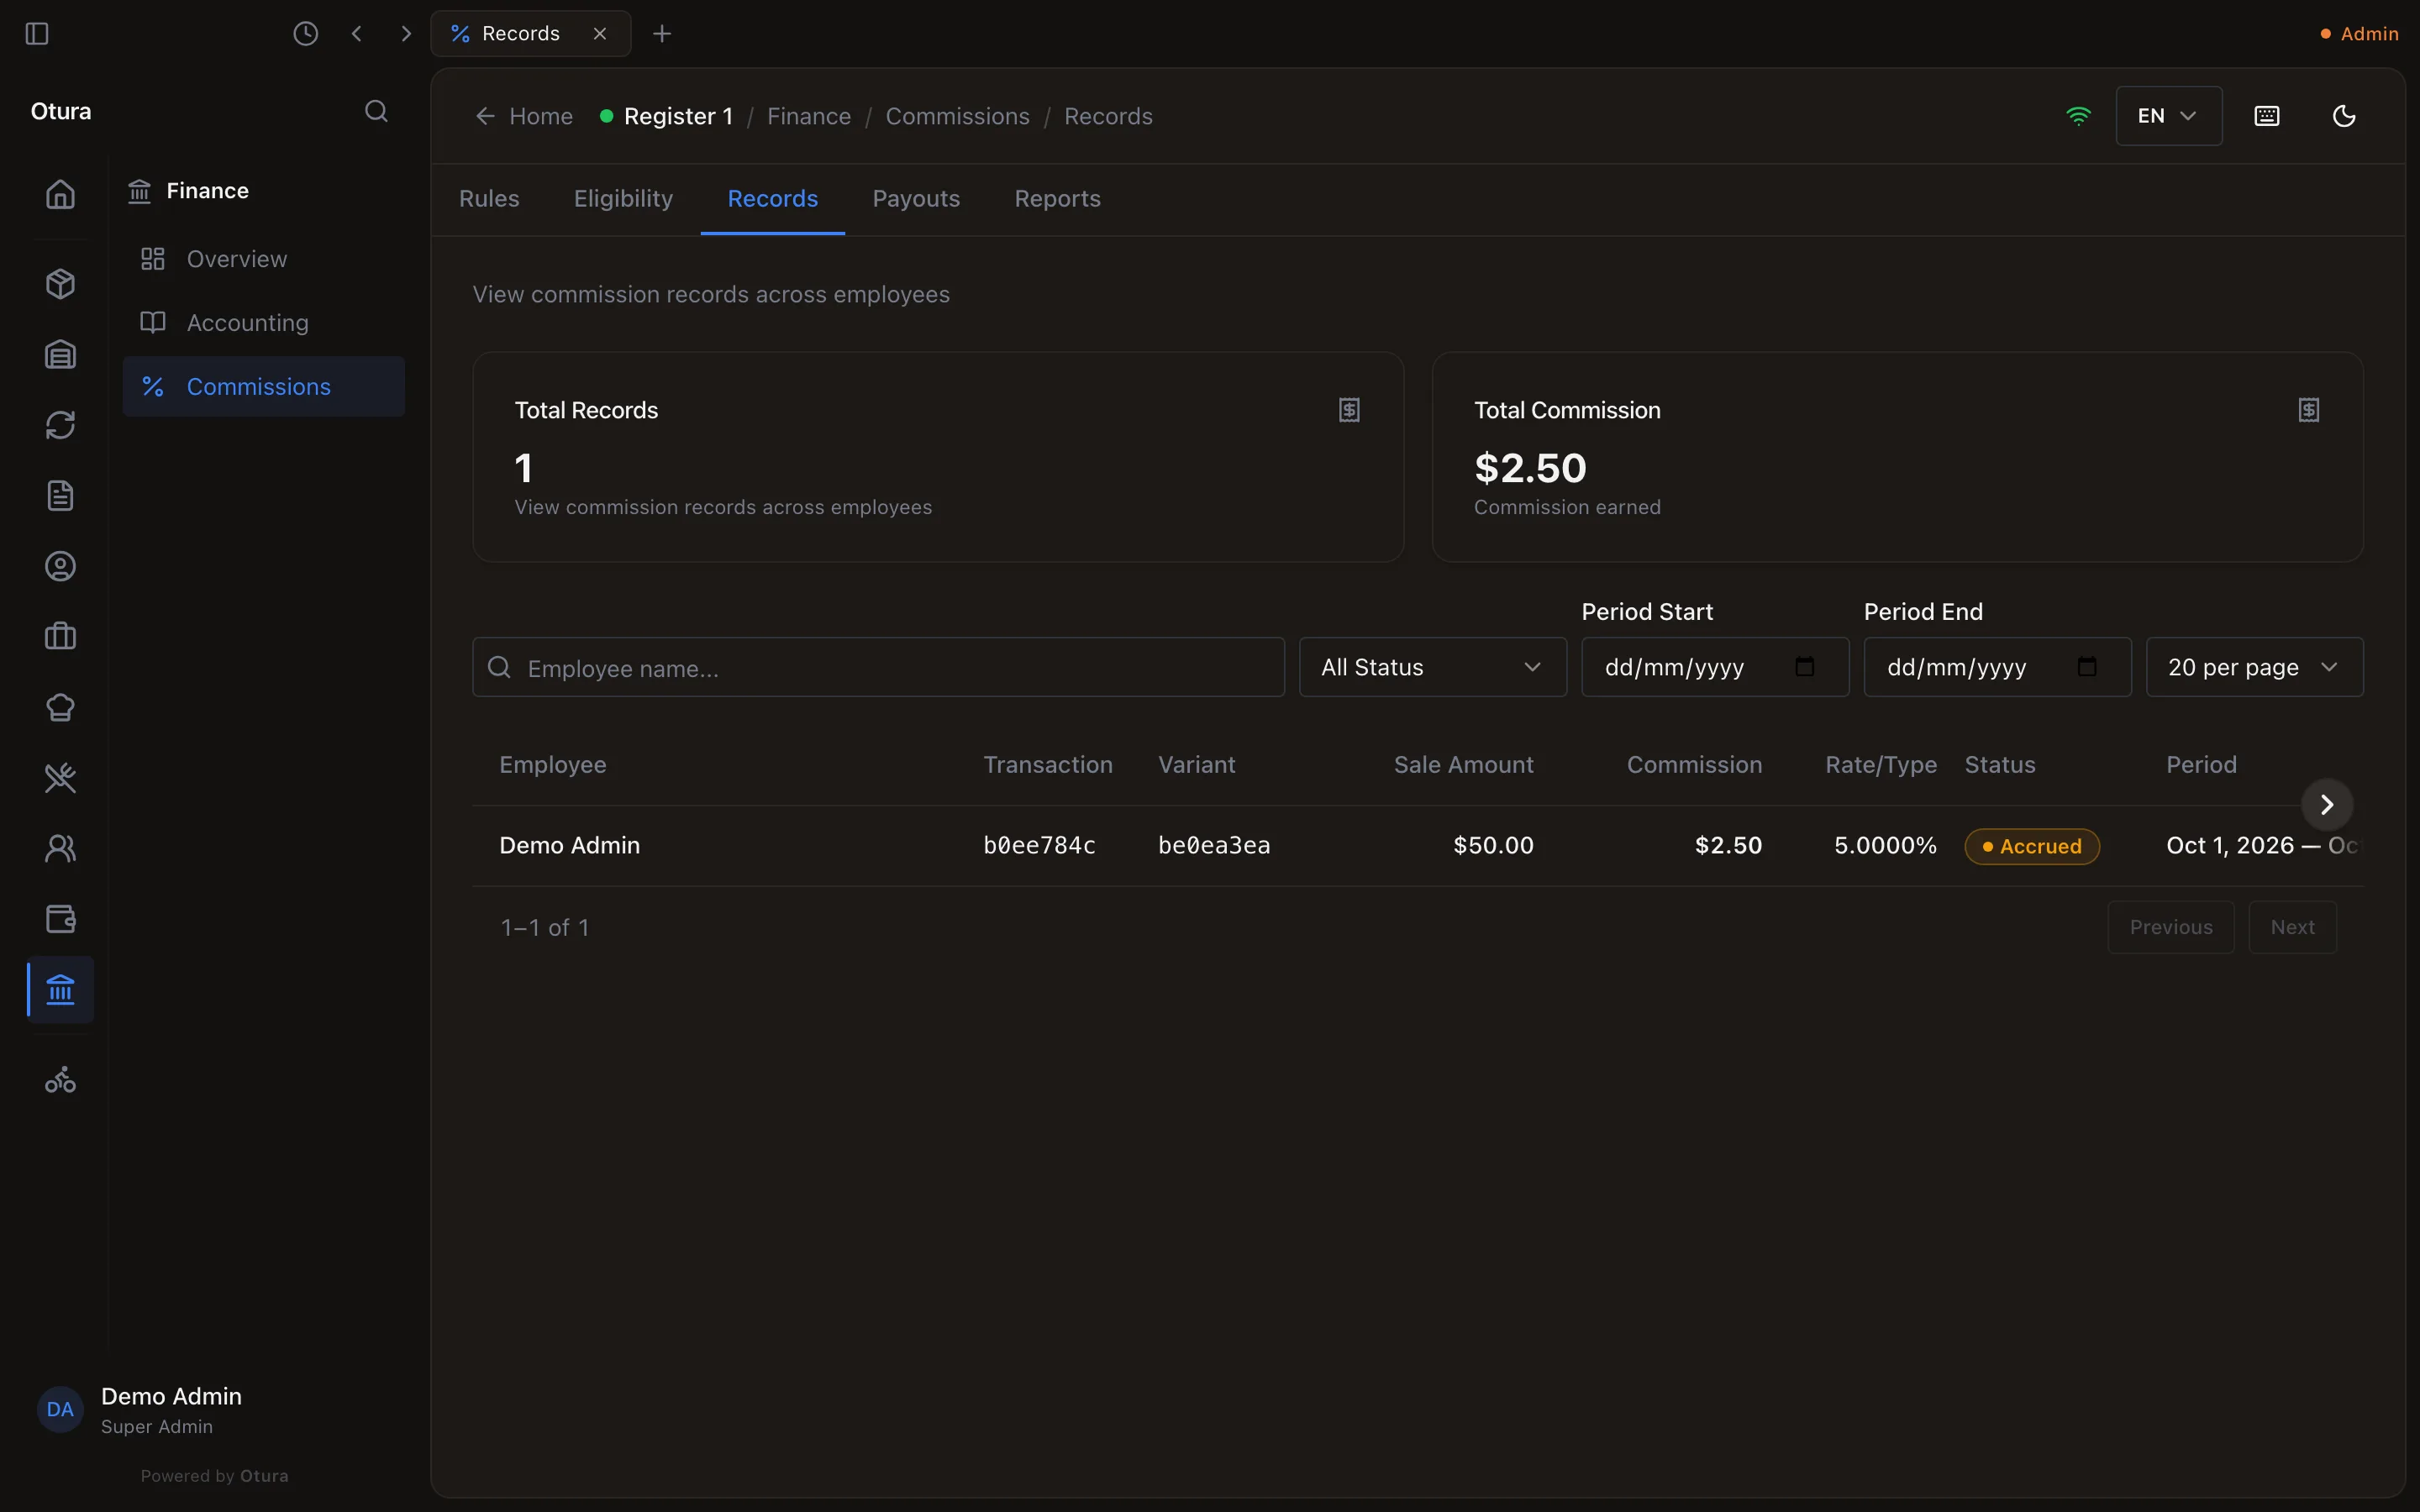This screenshot has width=2420, height=1512.
Task: Open Overview in the Finance menu
Action: [x=264, y=259]
